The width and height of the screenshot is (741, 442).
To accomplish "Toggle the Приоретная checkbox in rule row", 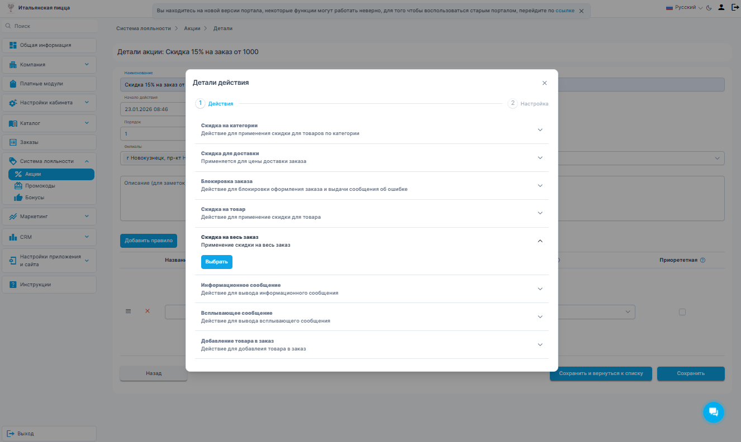I will 682,312.
